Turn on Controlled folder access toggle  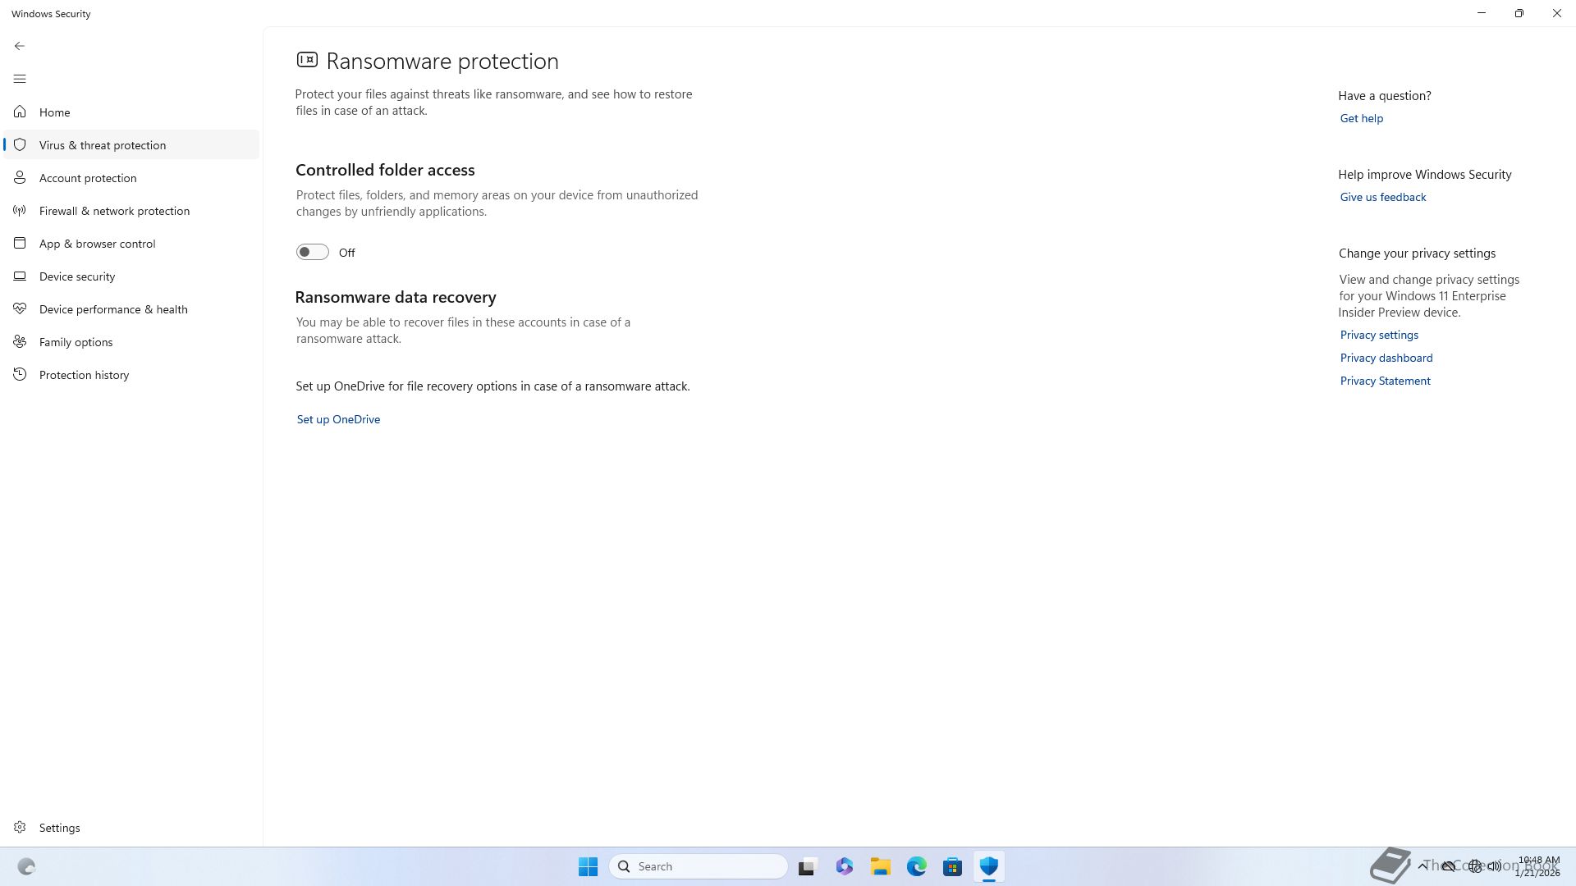tap(312, 252)
